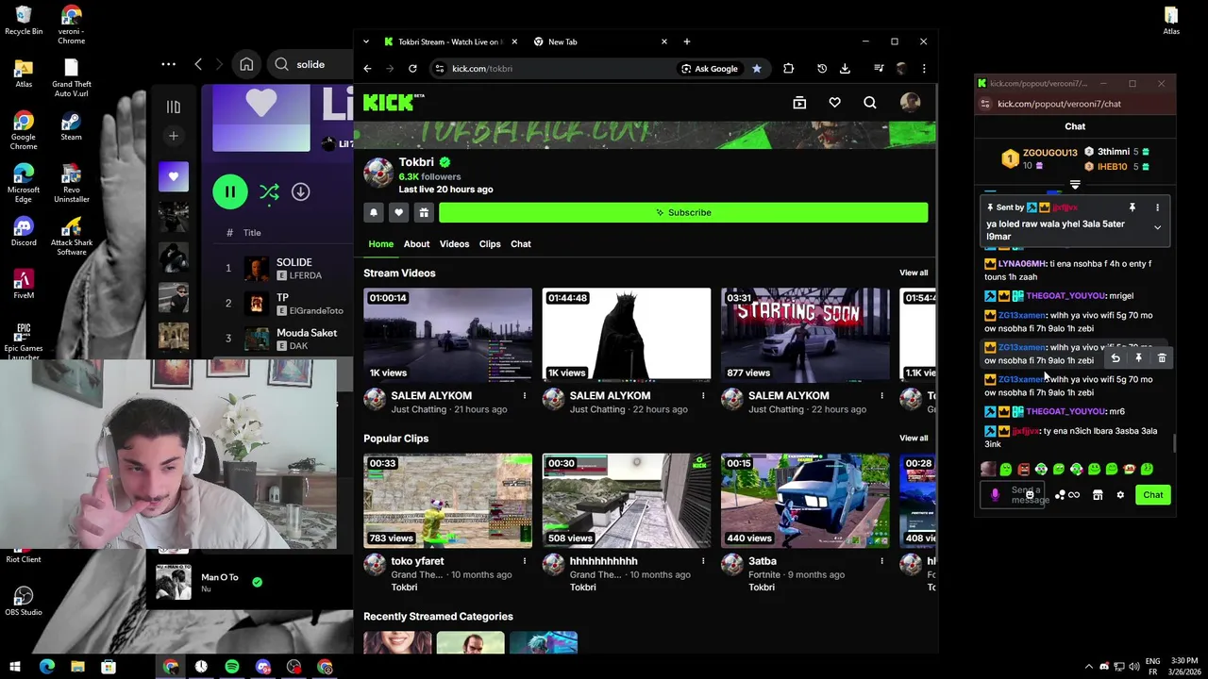The height and width of the screenshot is (679, 1208).
Task: Toggle follow heart for Tokbri
Action: [x=398, y=212]
